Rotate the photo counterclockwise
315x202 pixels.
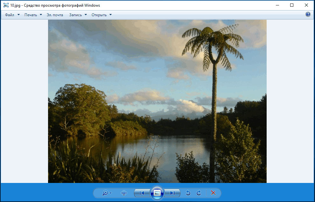click(x=188, y=193)
